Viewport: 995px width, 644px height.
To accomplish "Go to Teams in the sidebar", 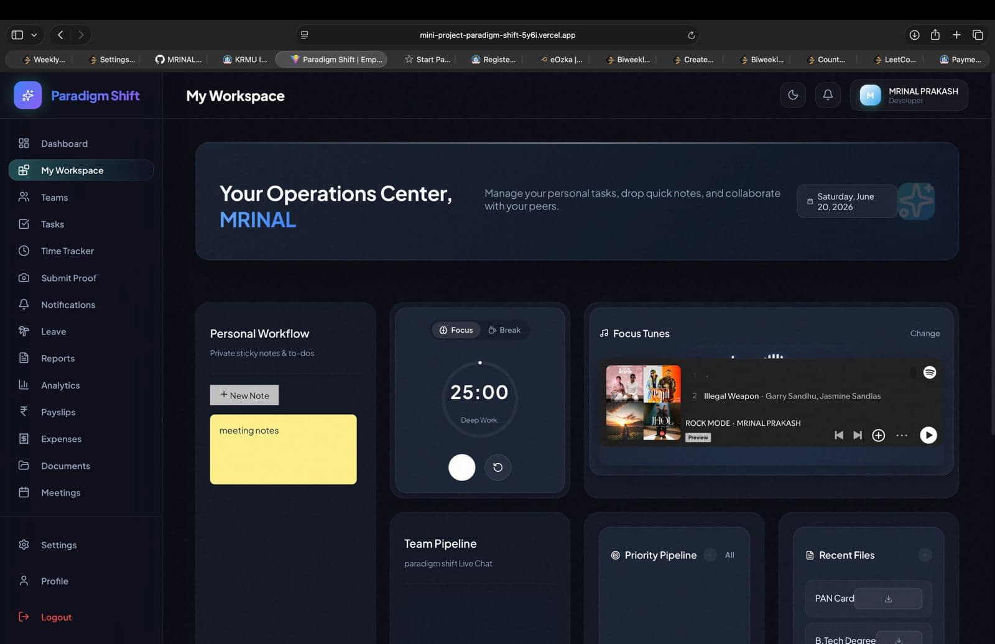I will pyautogui.click(x=81, y=197).
